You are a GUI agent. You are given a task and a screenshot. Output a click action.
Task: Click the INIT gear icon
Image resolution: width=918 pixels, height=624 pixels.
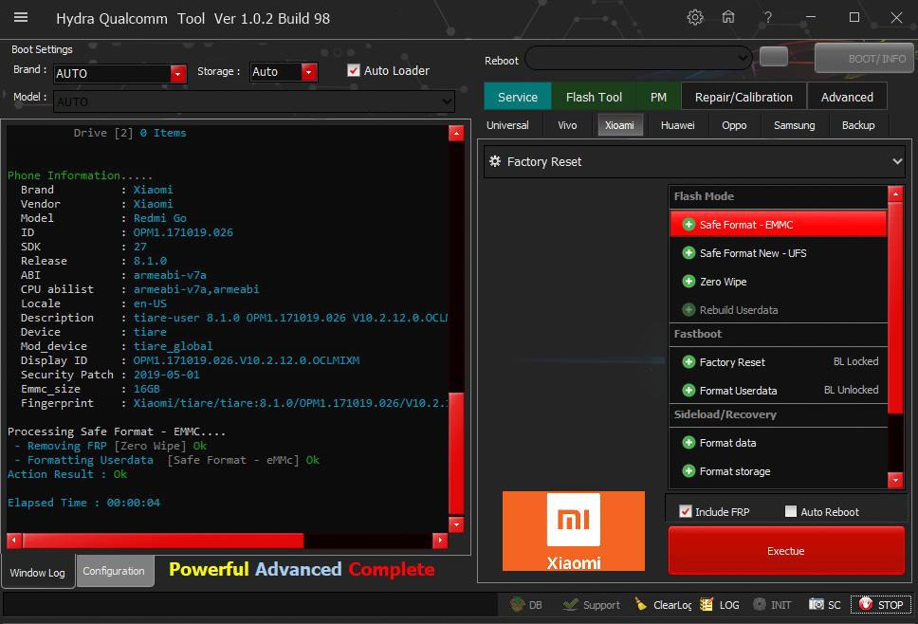click(x=760, y=604)
